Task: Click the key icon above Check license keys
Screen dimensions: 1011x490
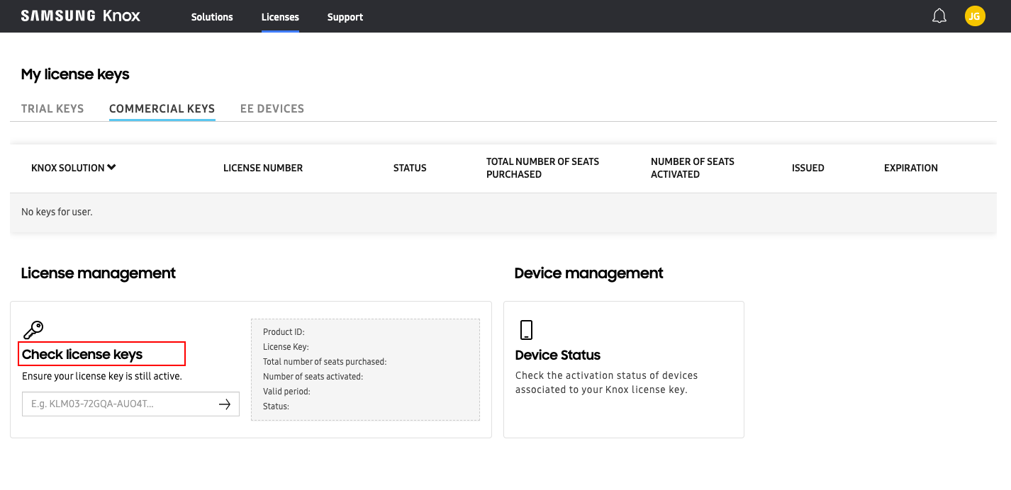Action: pos(33,330)
